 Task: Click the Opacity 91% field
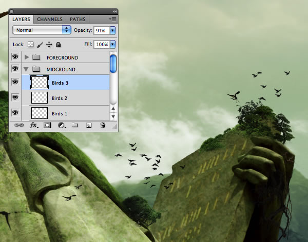pos(102,30)
